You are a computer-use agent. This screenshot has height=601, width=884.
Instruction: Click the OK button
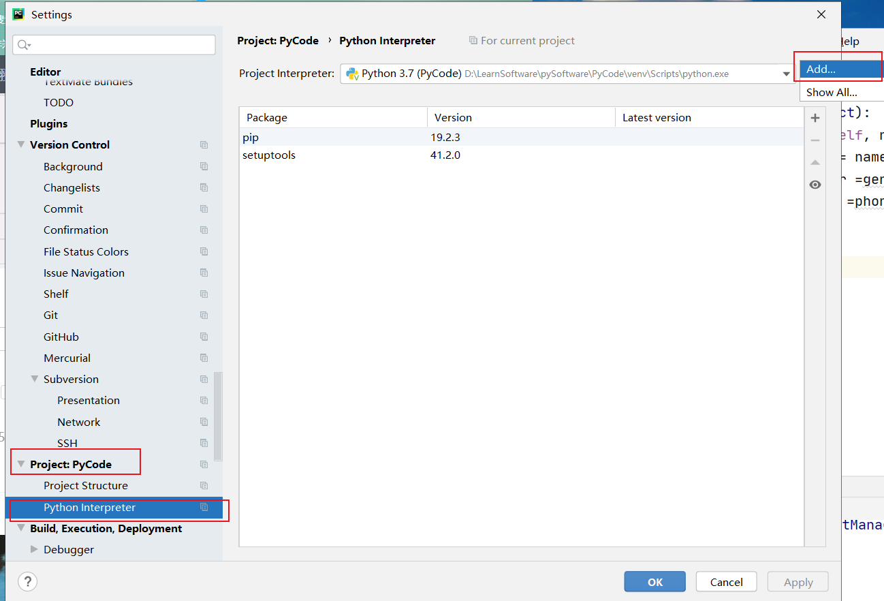coord(655,581)
